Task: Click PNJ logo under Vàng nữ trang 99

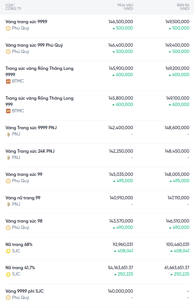Action: tap(8, 204)
